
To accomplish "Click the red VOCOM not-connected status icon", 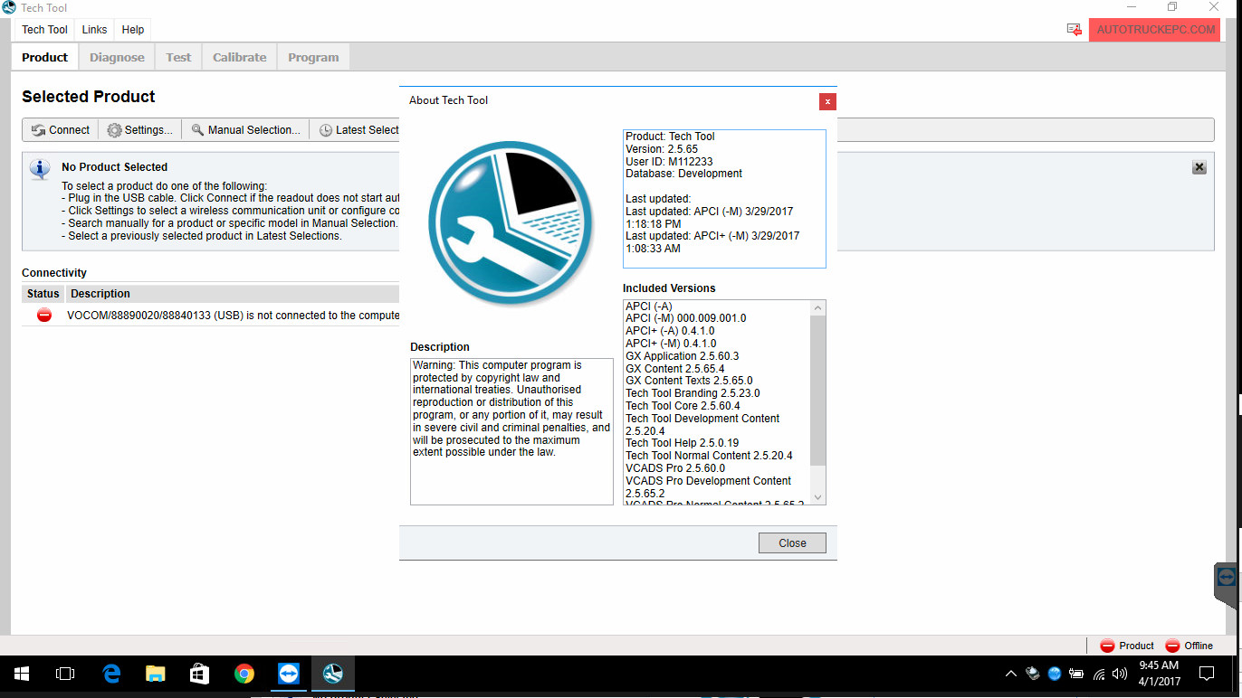I will pyautogui.click(x=43, y=315).
